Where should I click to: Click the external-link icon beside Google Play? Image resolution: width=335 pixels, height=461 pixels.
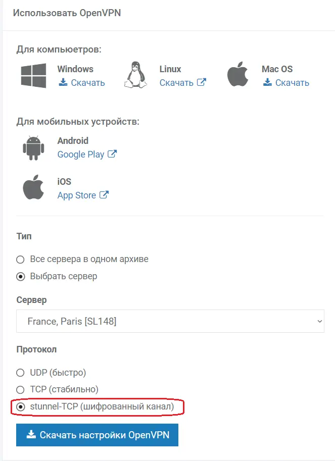[x=112, y=154]
